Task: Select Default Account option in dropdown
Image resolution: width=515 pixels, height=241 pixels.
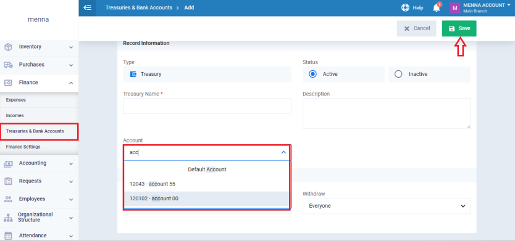Action: (207, 170)
